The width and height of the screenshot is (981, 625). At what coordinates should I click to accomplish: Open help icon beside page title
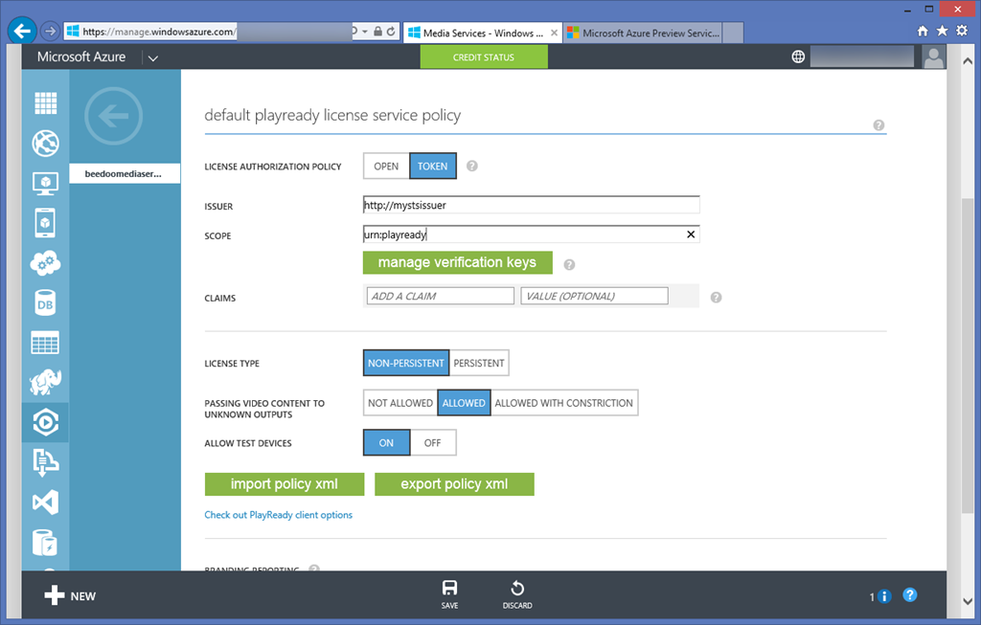click(x=879, y=125)
